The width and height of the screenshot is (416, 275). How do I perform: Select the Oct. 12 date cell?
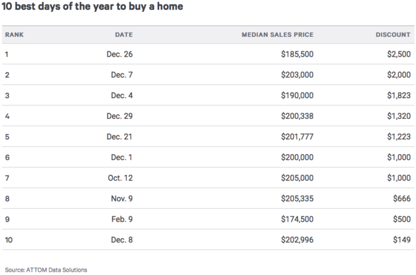click(120, 178)
